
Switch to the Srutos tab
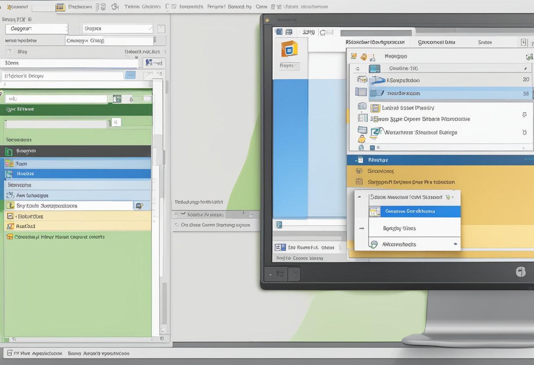coord(485,42)
